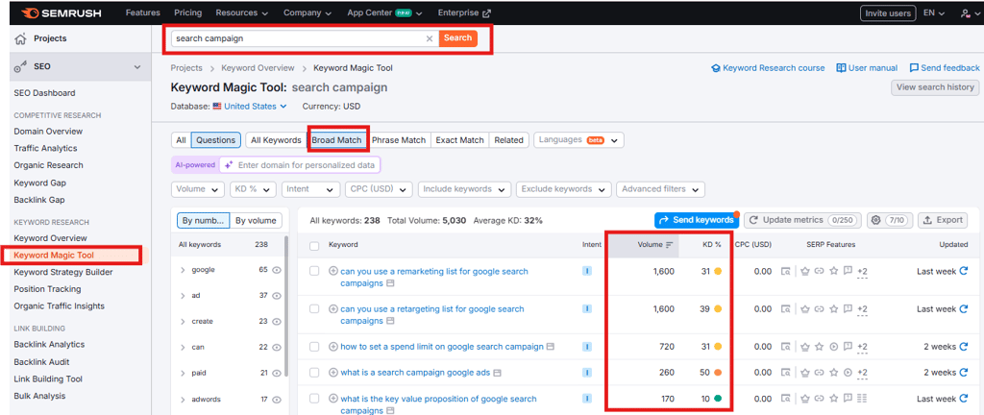Click Enter domain for personalized data field
This screenshot has width=984, height=415.
(300, 165)
